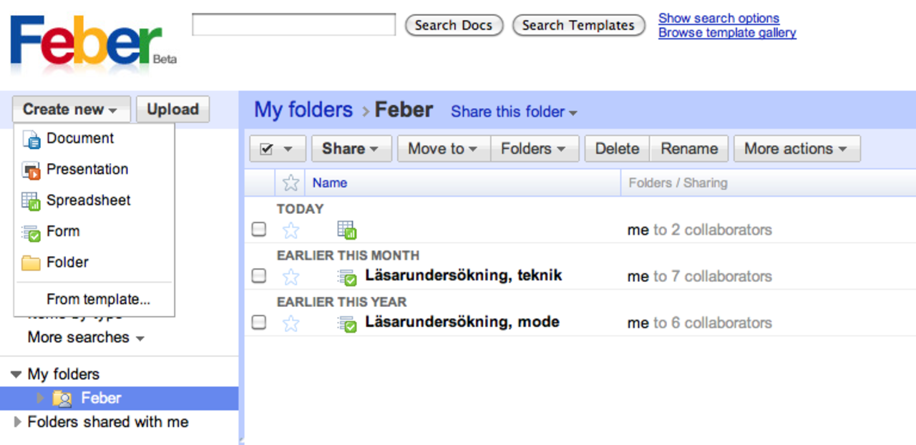Click the form icon beside Läsarundersökning, teknik
916x445 pixels.
[346, 276]
